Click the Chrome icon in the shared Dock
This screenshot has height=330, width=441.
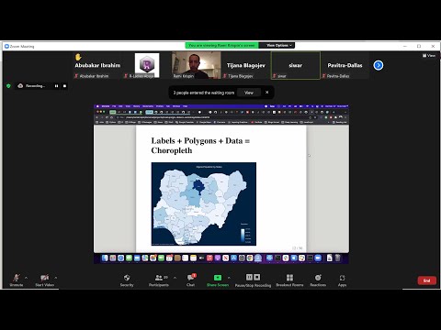coord(250,258)
